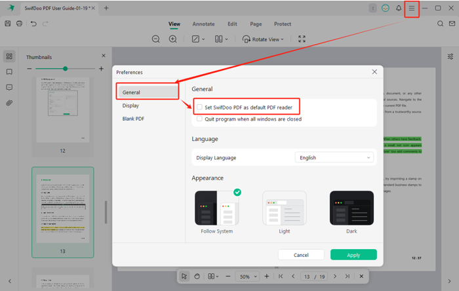The height and width of the screenshot is (291, 459).
Task: Select the hand pan tool
Action: (x=197, y=277)
